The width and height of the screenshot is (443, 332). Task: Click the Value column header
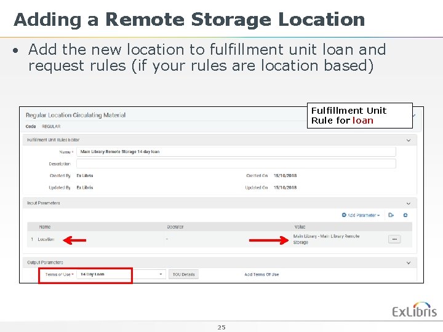point(300,227)
